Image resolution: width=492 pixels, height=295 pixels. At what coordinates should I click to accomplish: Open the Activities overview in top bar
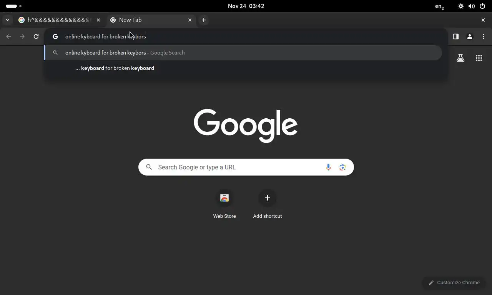(13, 6)
